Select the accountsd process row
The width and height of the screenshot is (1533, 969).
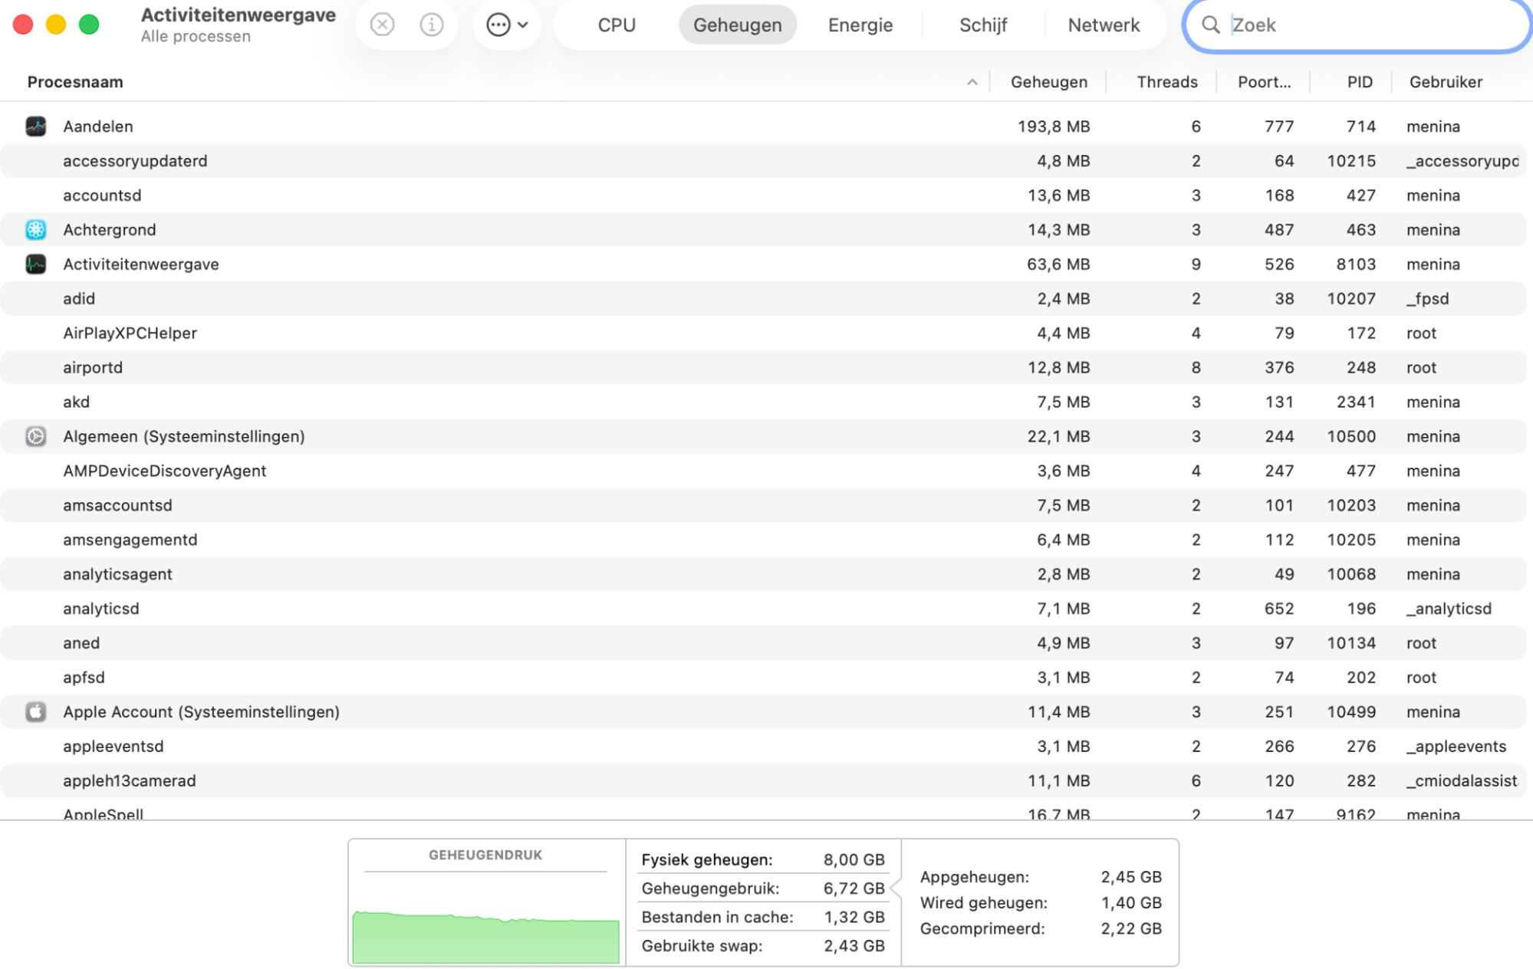coord(763,195)
